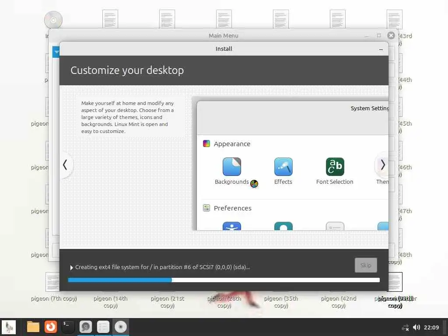Viewport: 448px width, 336px height.
Task: Click the installation progress bar
Action: pos(224,280)
